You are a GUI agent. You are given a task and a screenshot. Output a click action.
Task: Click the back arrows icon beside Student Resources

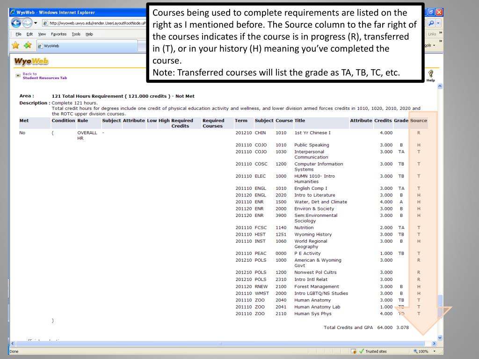(18, 75)
